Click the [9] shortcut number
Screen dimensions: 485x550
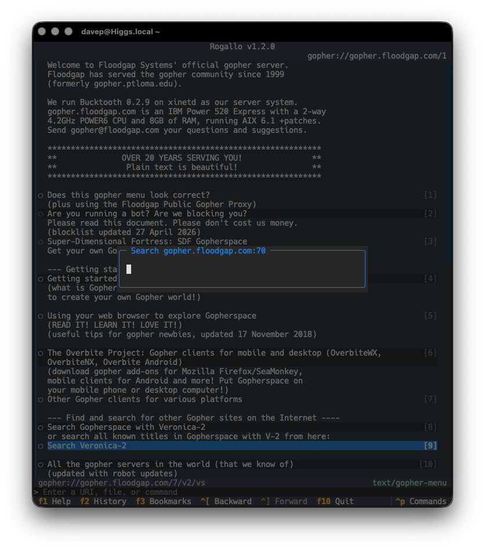pos(430,446)
